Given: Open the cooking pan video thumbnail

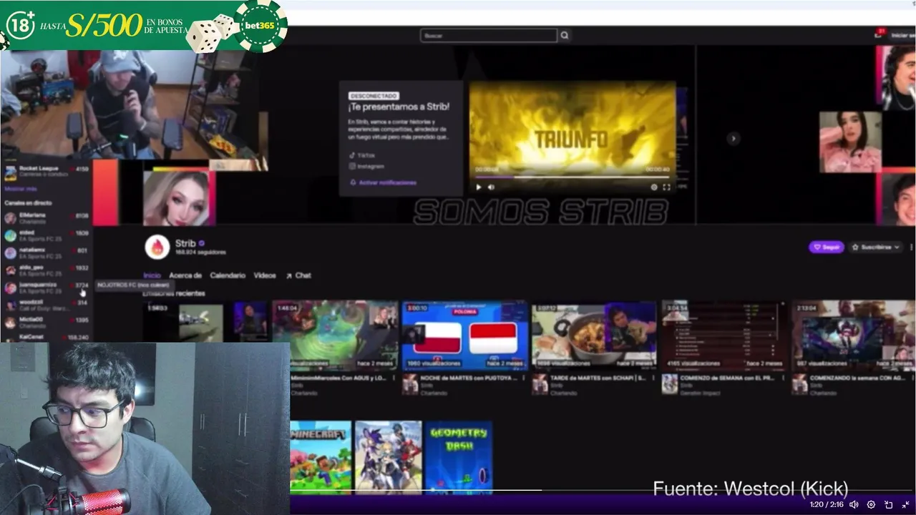Looking at the screenshot, I should pos(594,336).
